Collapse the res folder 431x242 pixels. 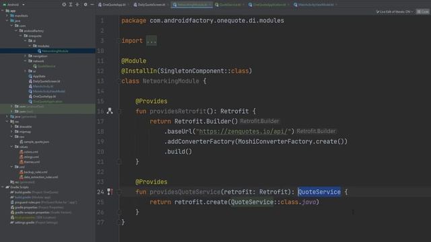(7, 122)
